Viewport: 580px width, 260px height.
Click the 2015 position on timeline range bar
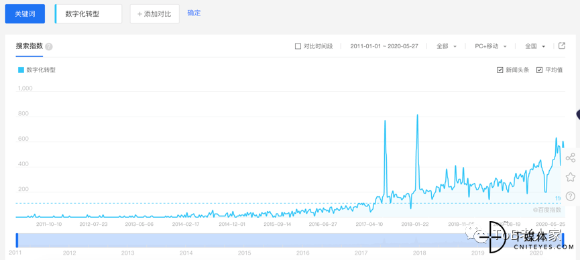(244, 241)
